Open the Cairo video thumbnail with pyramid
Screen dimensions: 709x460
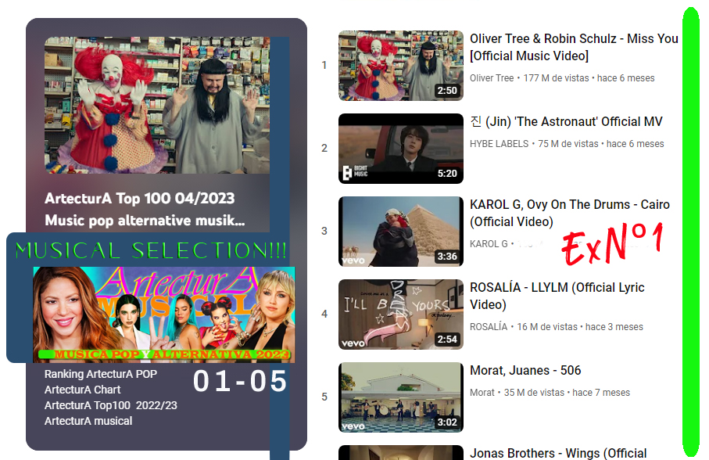(x=401, y=231)
